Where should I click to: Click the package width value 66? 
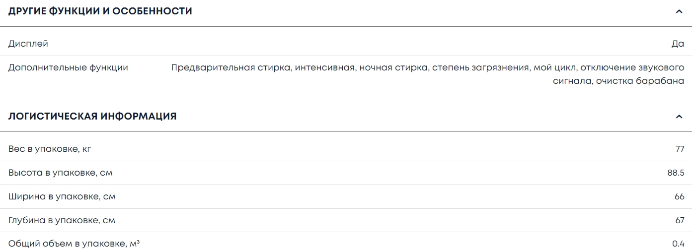tap(680, 196)
